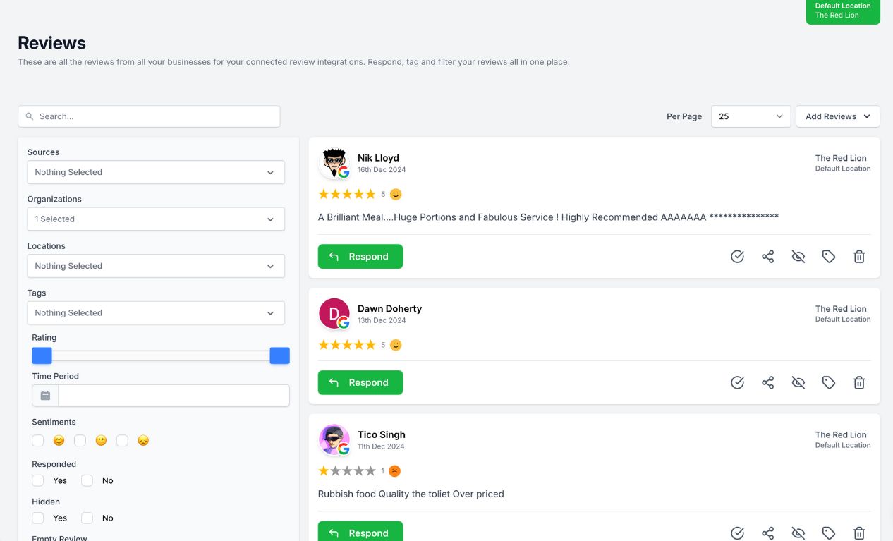
Task: Check the Hidden Yes checkbox
Action: pyautogui.click(x=37, y=518)
